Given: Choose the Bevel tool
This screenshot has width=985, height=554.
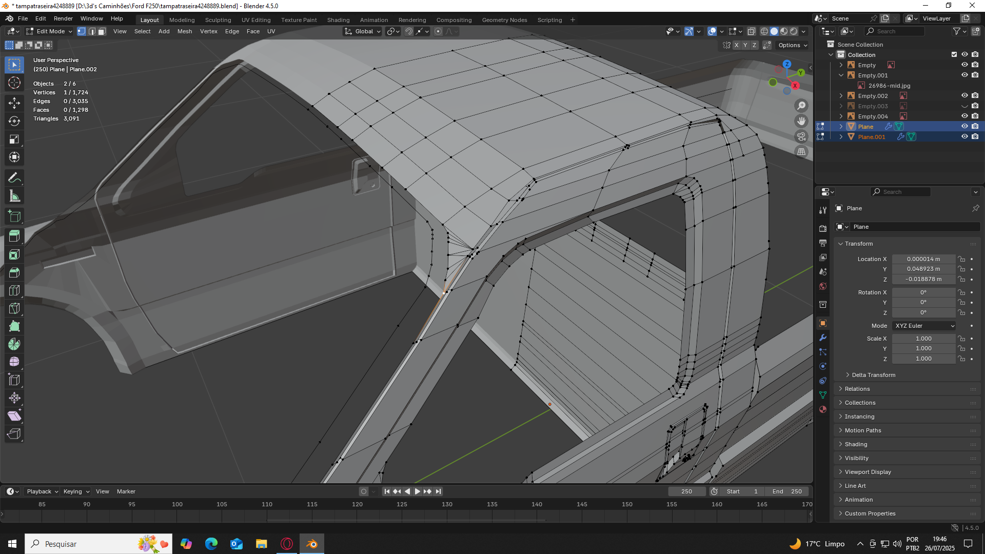Looking at the screenshot, I should 14,272.
